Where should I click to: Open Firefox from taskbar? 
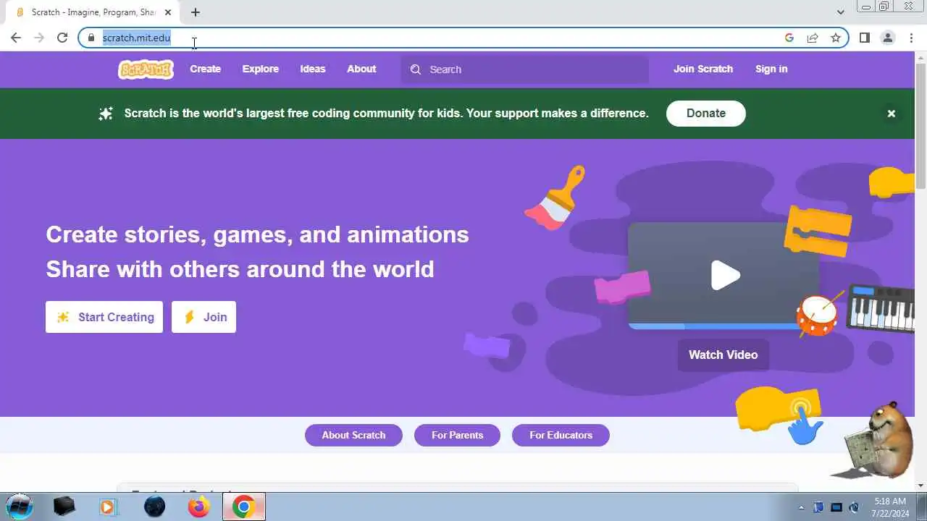click(x=198, y=507)
